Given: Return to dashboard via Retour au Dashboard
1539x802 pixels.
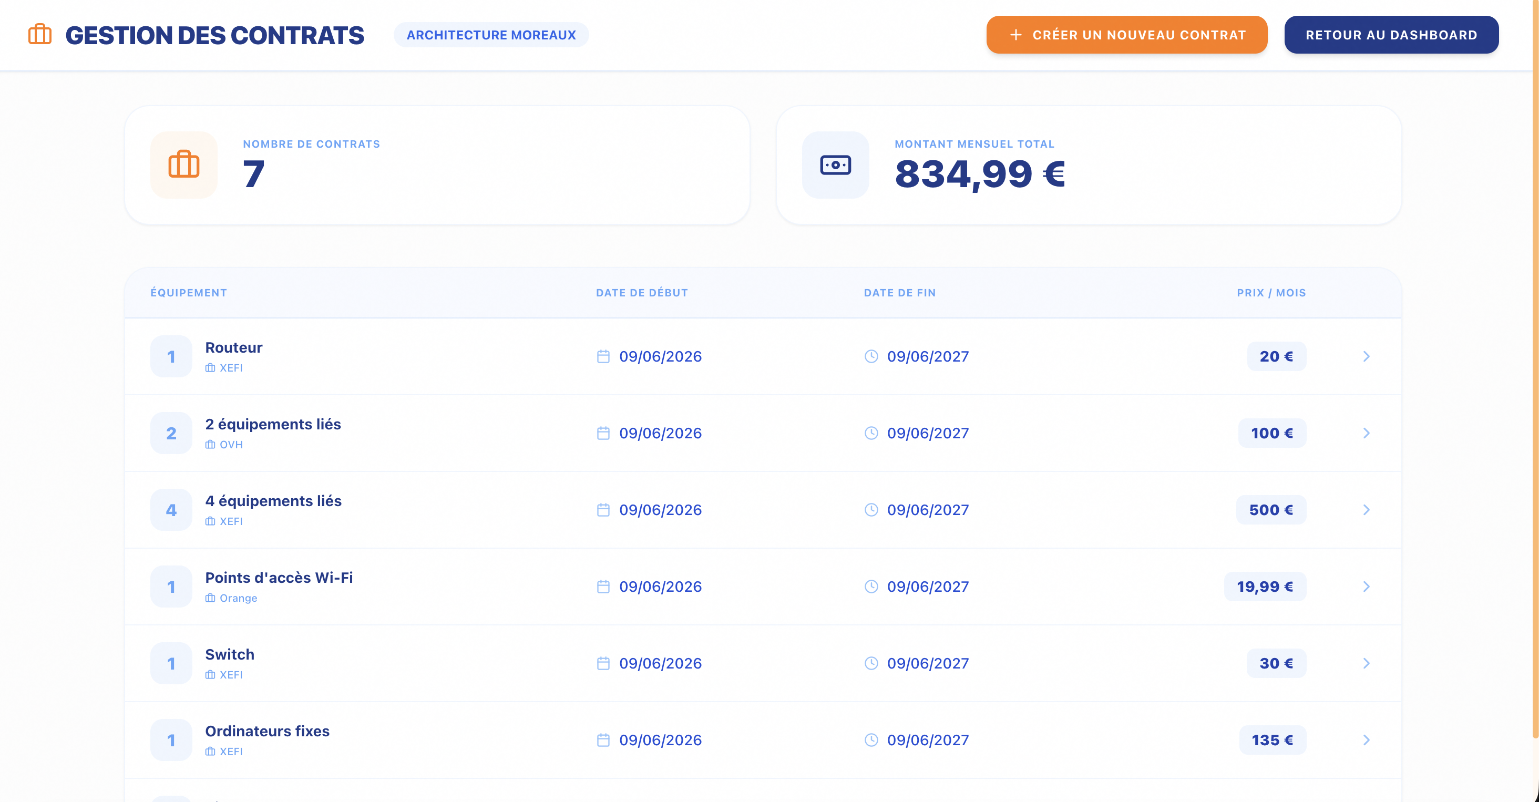Looking at the screenshot, I should click(1391, 35).
